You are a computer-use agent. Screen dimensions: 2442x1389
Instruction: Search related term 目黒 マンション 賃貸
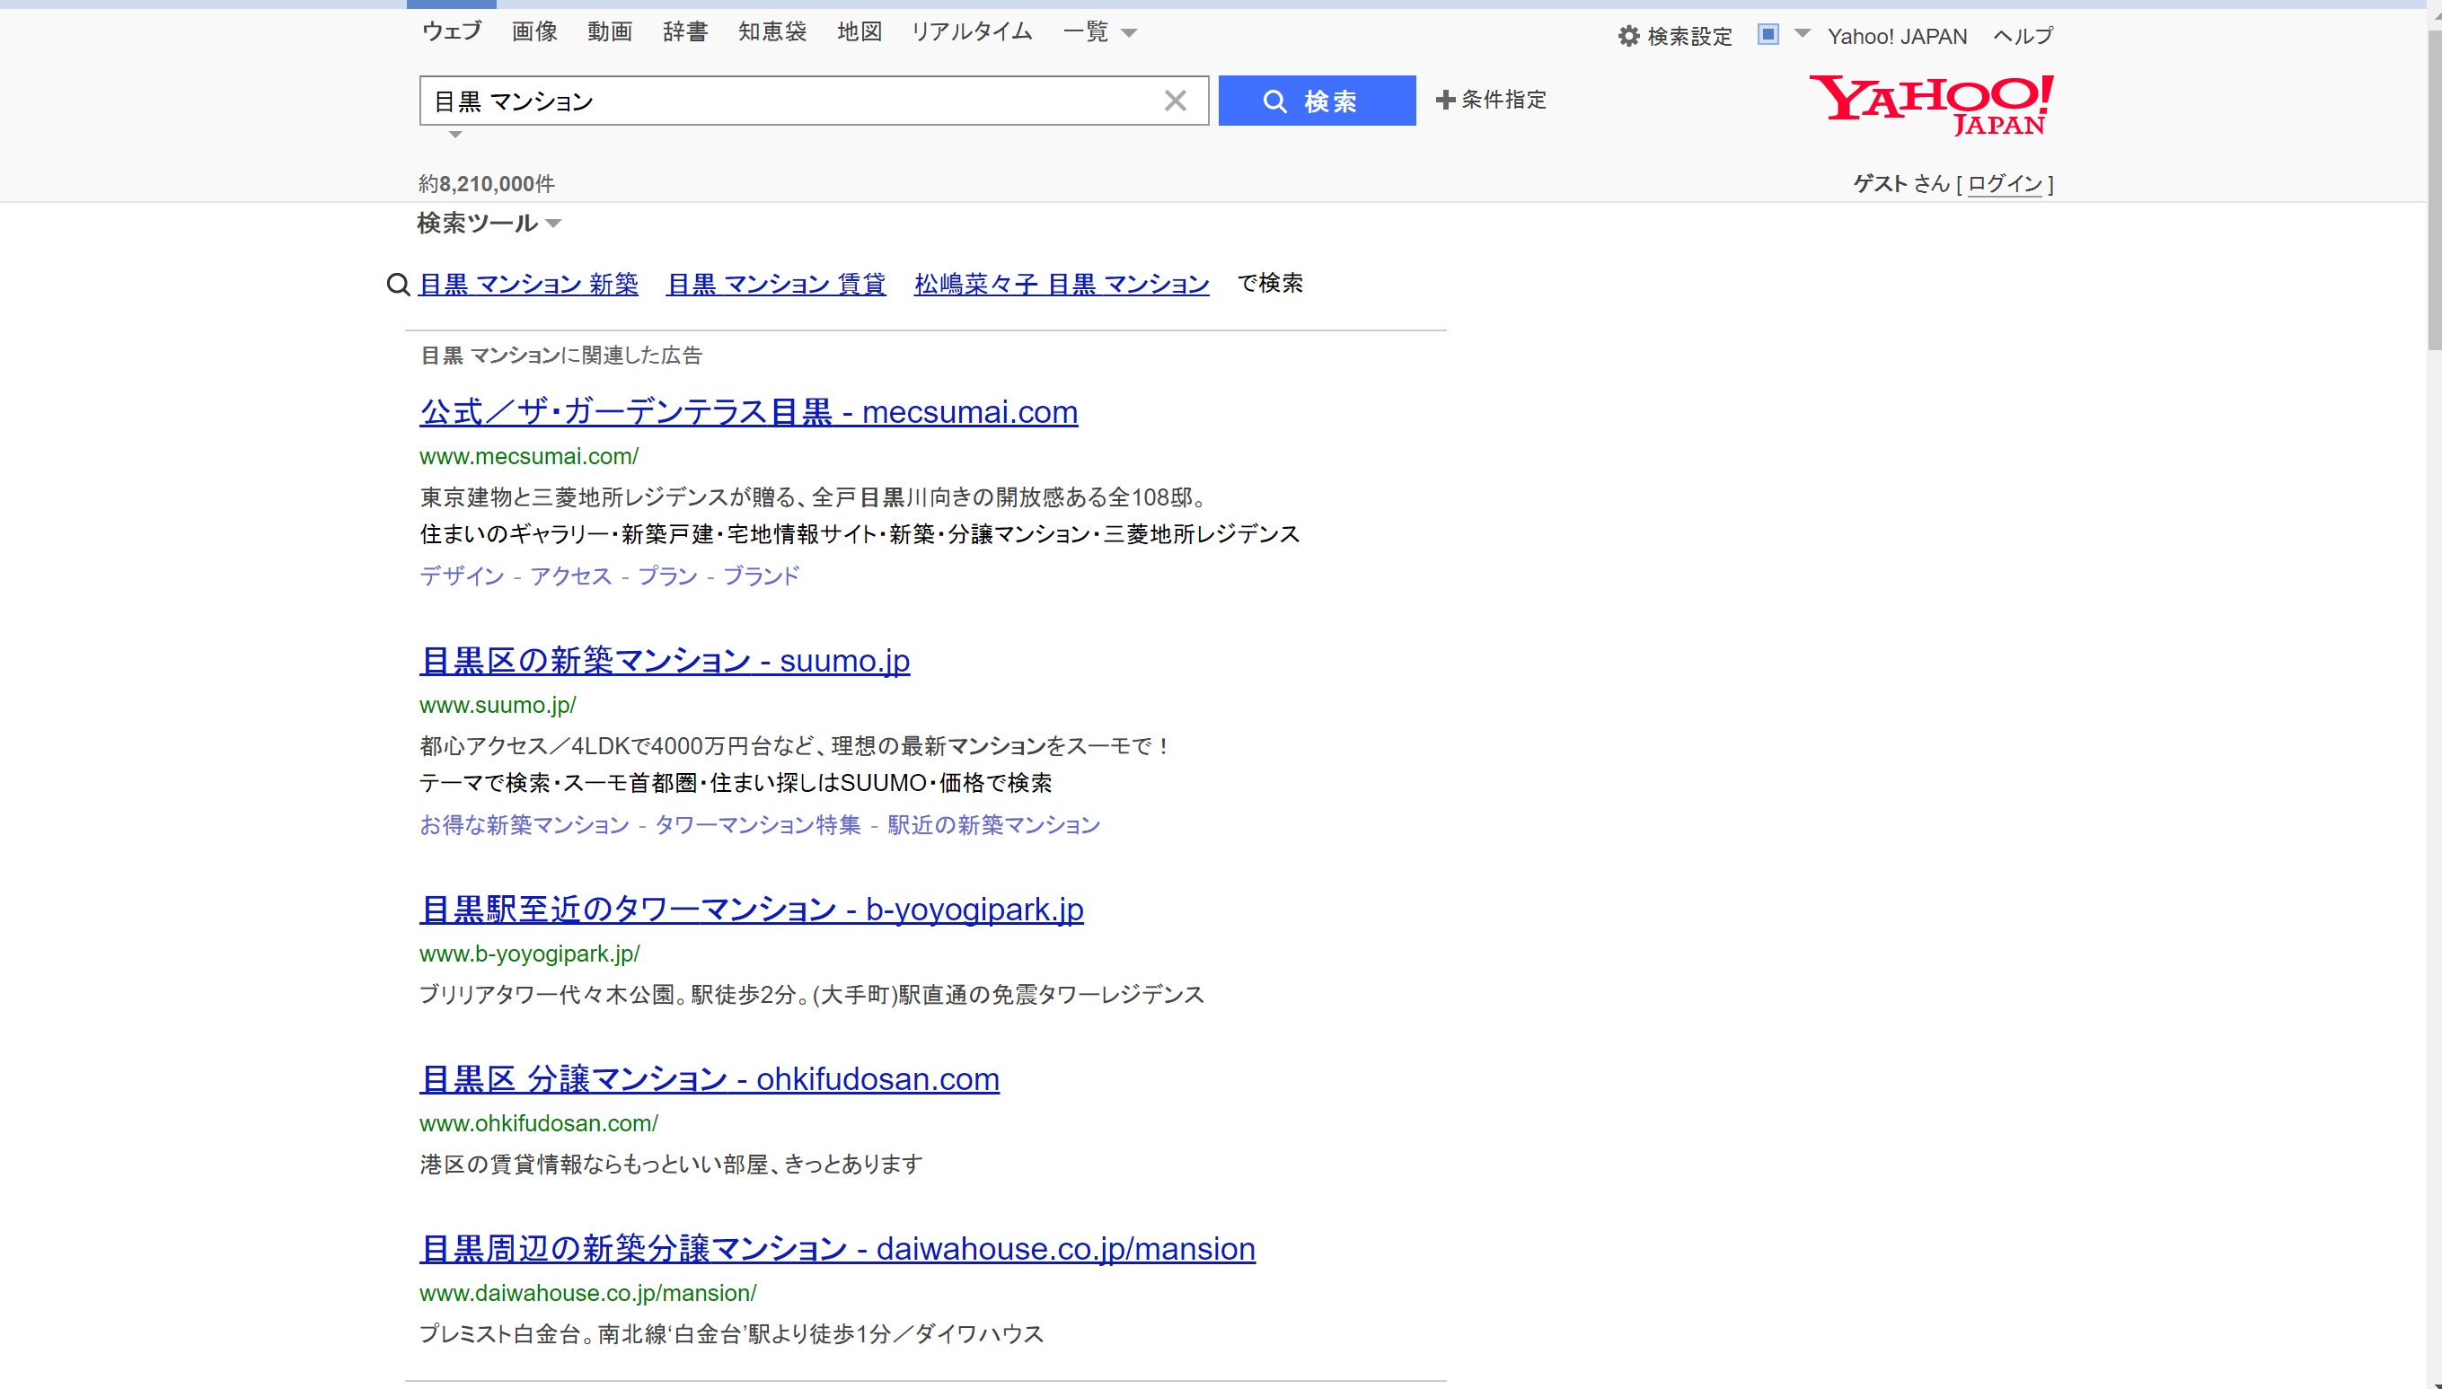point(776,285)
